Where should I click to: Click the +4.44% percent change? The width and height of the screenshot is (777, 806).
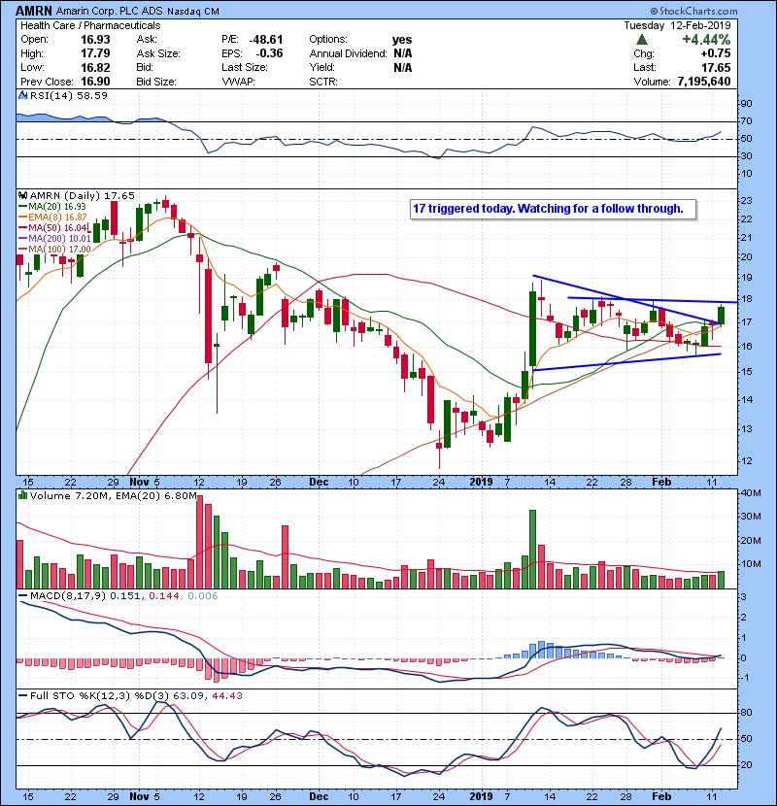[x=706, y=40]
